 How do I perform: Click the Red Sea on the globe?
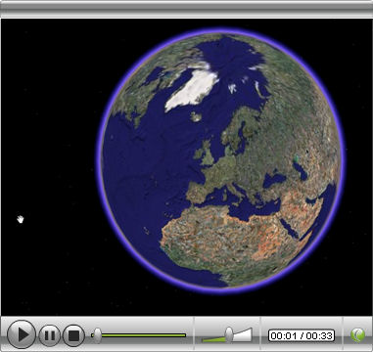click(290, 228)
